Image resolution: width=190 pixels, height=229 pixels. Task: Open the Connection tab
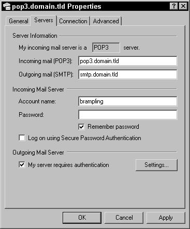coord(73,21)
